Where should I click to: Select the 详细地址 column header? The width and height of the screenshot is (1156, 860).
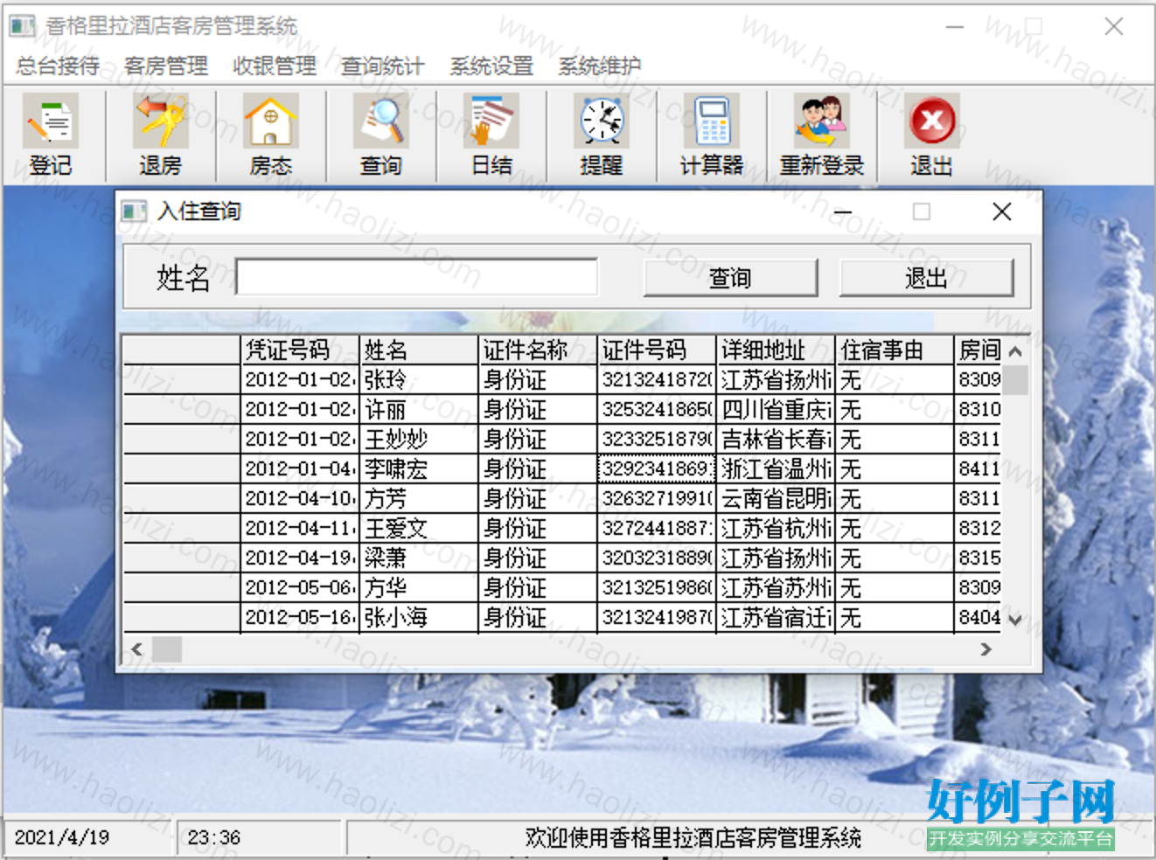(x=776, y=350)
